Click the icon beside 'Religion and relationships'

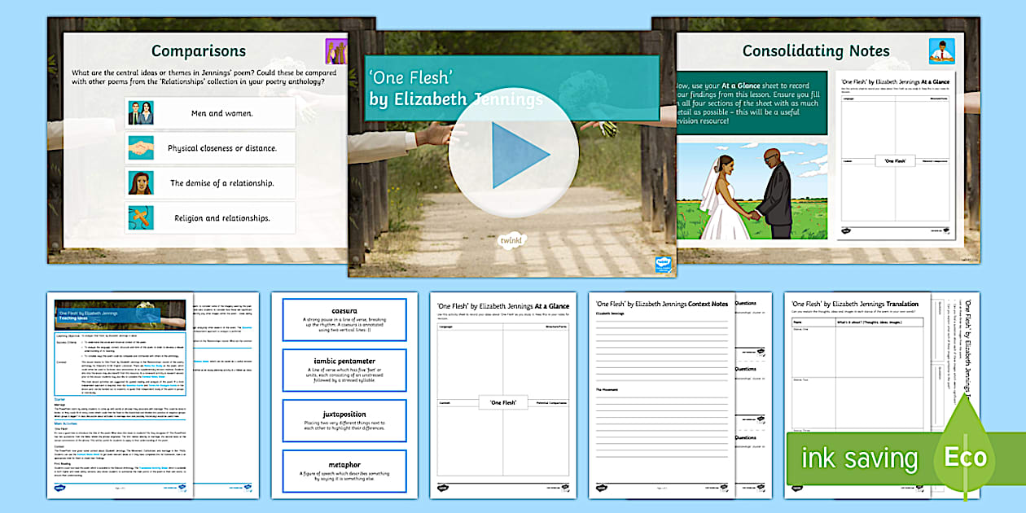tap(140, 217)
